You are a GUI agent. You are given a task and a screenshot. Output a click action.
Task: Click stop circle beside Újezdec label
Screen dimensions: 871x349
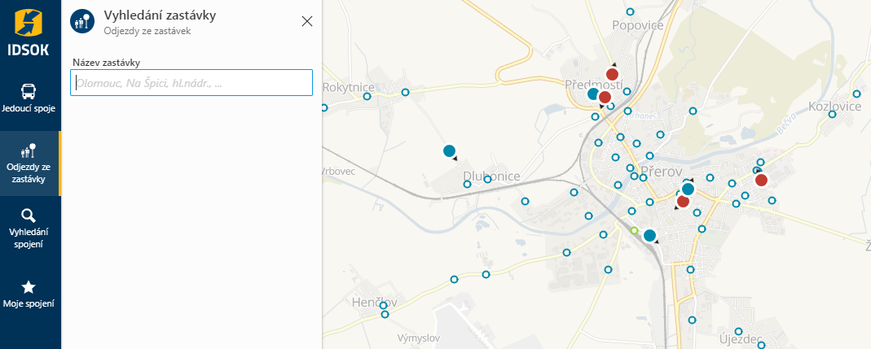coord(738,332)
